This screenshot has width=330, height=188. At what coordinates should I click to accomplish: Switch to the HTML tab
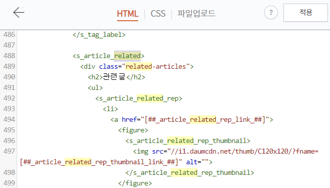tap(128, 14)
